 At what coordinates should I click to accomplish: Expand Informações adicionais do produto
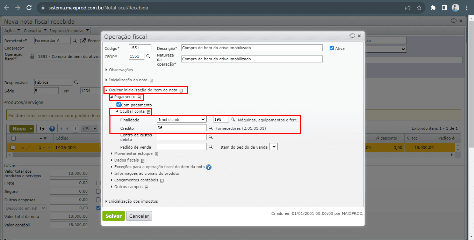(145, 173)
